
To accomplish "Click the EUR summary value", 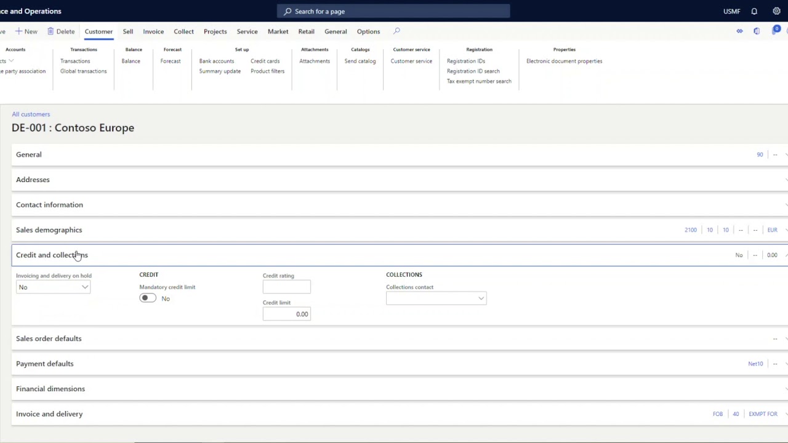I will point(772,230).
